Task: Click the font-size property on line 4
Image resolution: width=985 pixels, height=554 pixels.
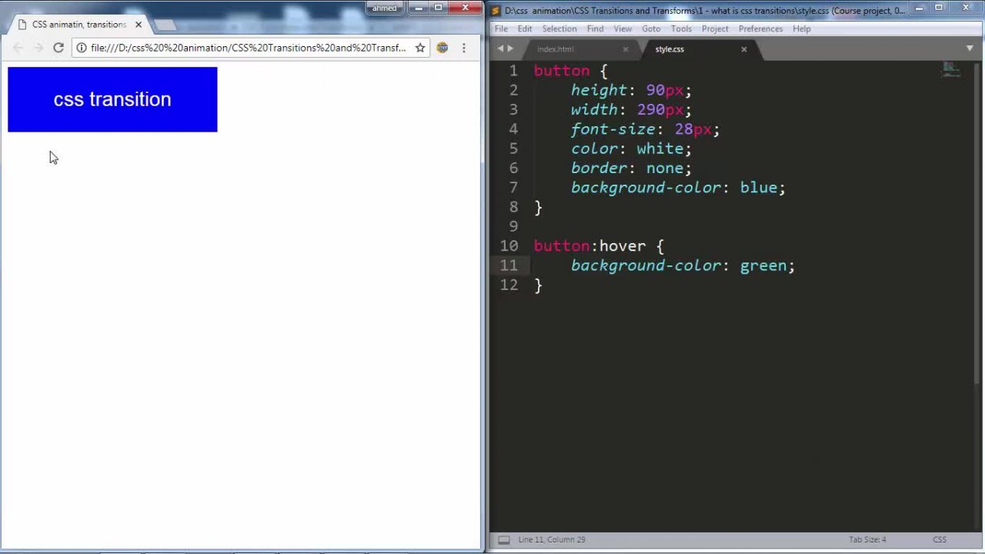Action: 613,129
